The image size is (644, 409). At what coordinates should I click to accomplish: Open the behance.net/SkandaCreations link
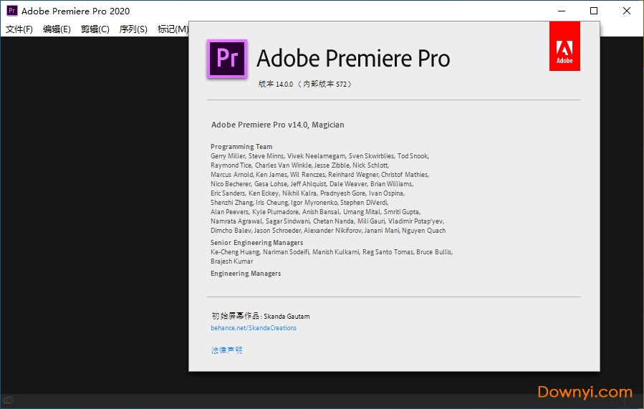tap(254, 328)
